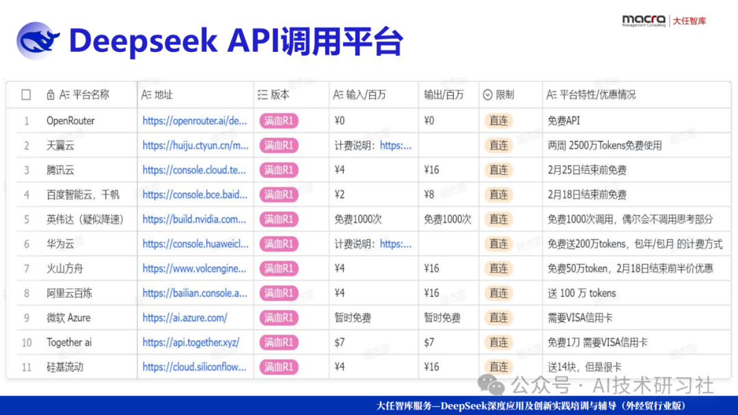Open the 计费说明 link in 天翼云 row
Screen dimensions: 738x415
(x=396, y=145)
